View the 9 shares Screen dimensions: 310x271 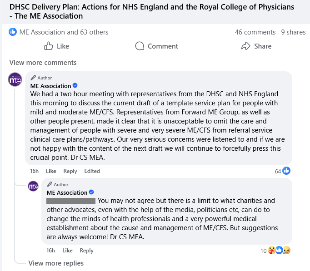(293, 32)
